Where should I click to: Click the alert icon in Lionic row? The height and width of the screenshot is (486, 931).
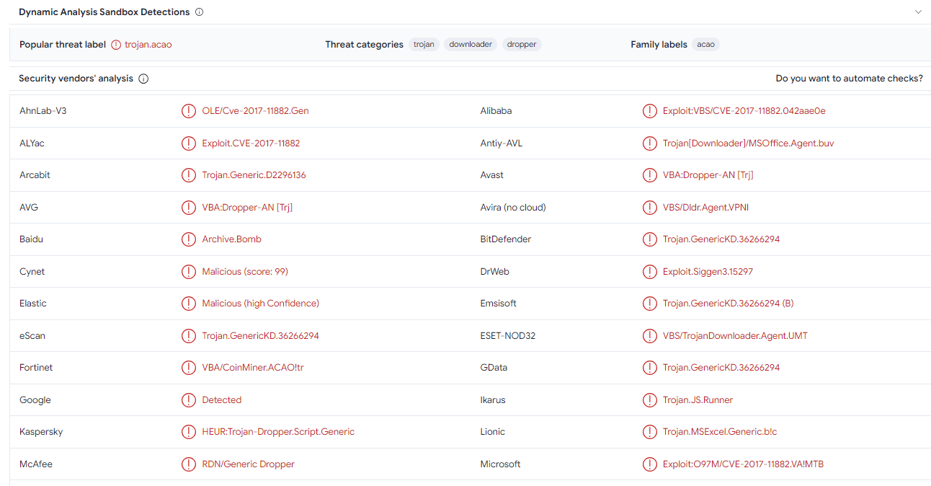(649, 432)
